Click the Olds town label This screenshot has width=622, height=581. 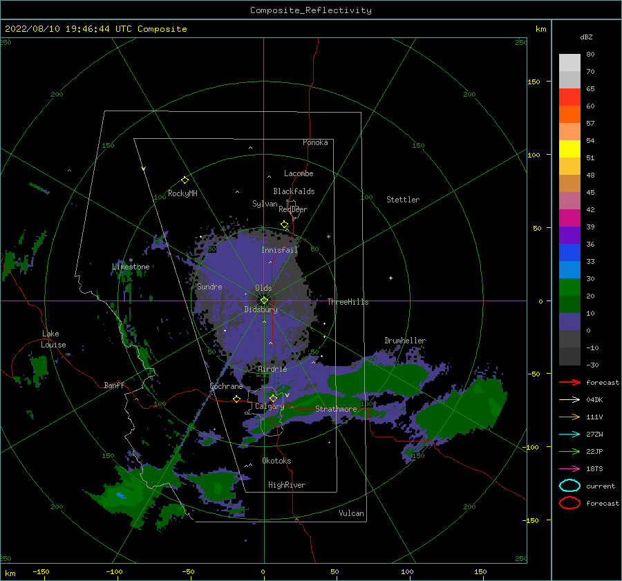click(263, 288)
